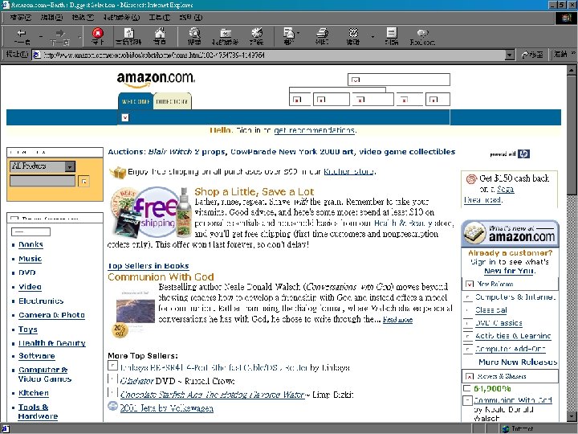
Task: Print the page with printer icon
Action: pyautogui.click(x=322, y=36)
